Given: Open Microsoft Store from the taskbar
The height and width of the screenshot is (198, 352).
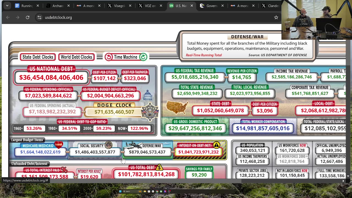Looking at the screenshot, I should (149, 191).
